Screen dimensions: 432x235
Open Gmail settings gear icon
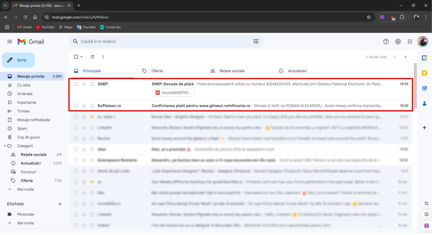click(398, 42)
